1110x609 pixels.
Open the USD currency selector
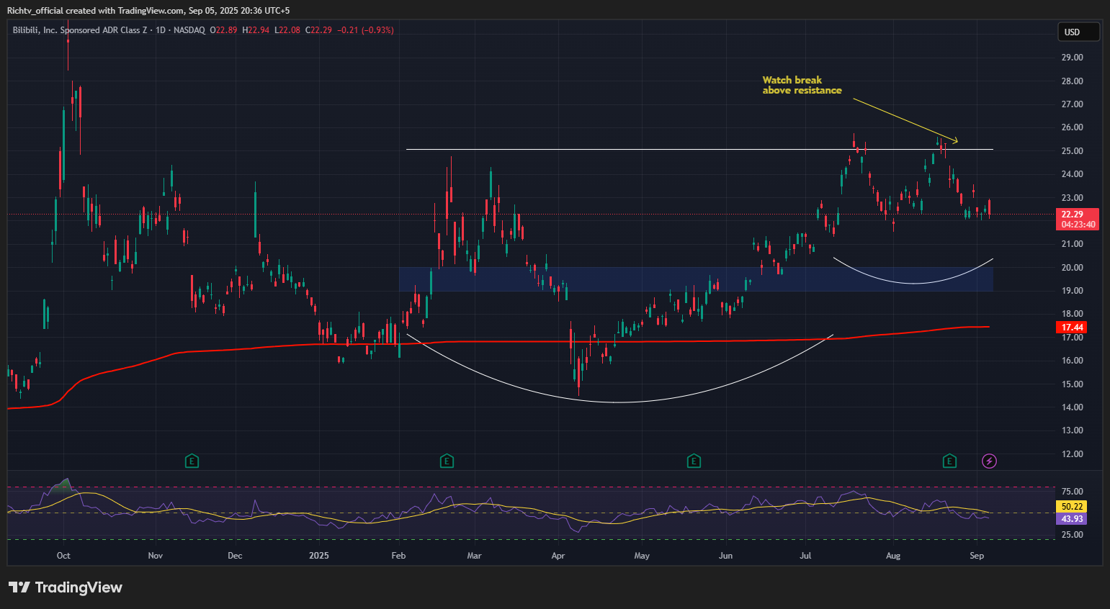pyautogui.click(x=1078, y=32)
